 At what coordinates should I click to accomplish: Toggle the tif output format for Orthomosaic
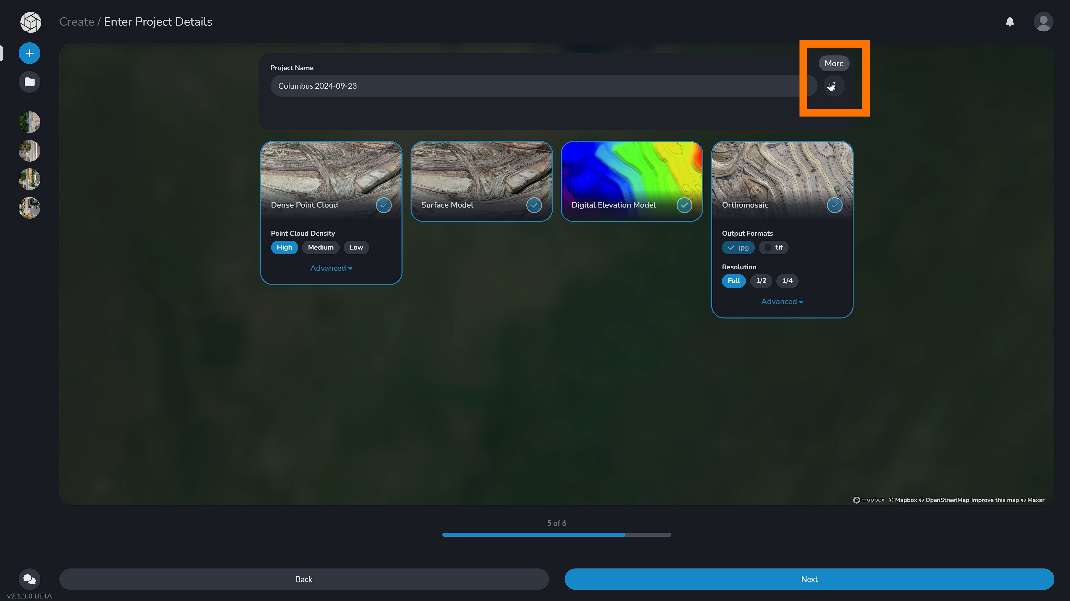point(774,247)
